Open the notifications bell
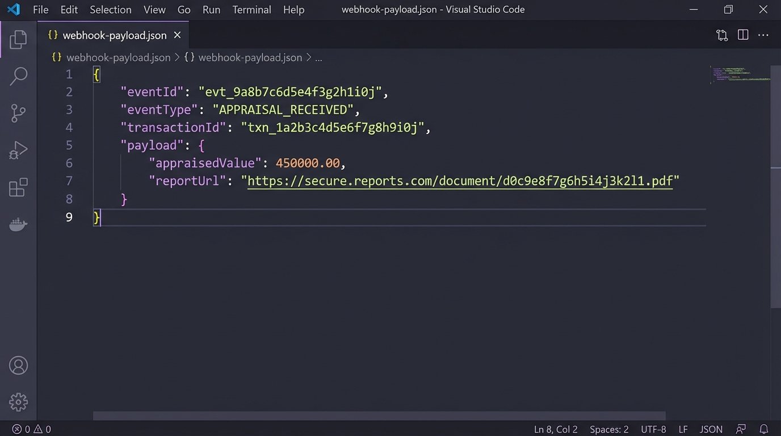The height and width of the screenshot is (436, 781). point(763,429)
